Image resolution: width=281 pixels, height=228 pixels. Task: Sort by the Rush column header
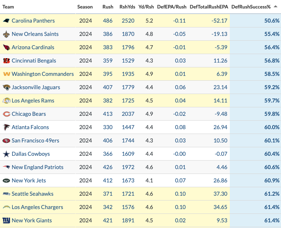point(108,7)
